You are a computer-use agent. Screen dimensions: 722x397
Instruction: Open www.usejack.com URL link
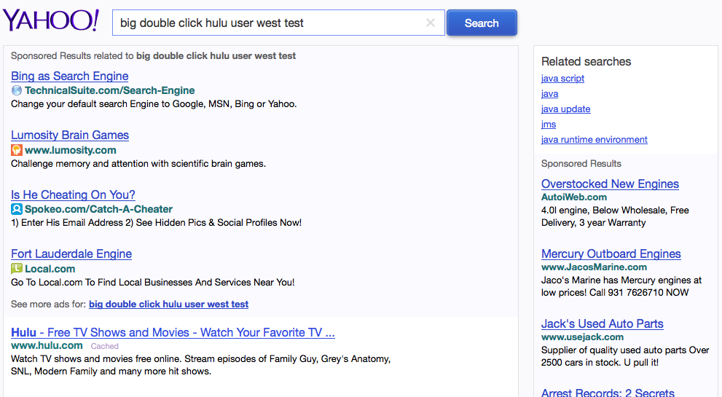[x=582, y=337]
